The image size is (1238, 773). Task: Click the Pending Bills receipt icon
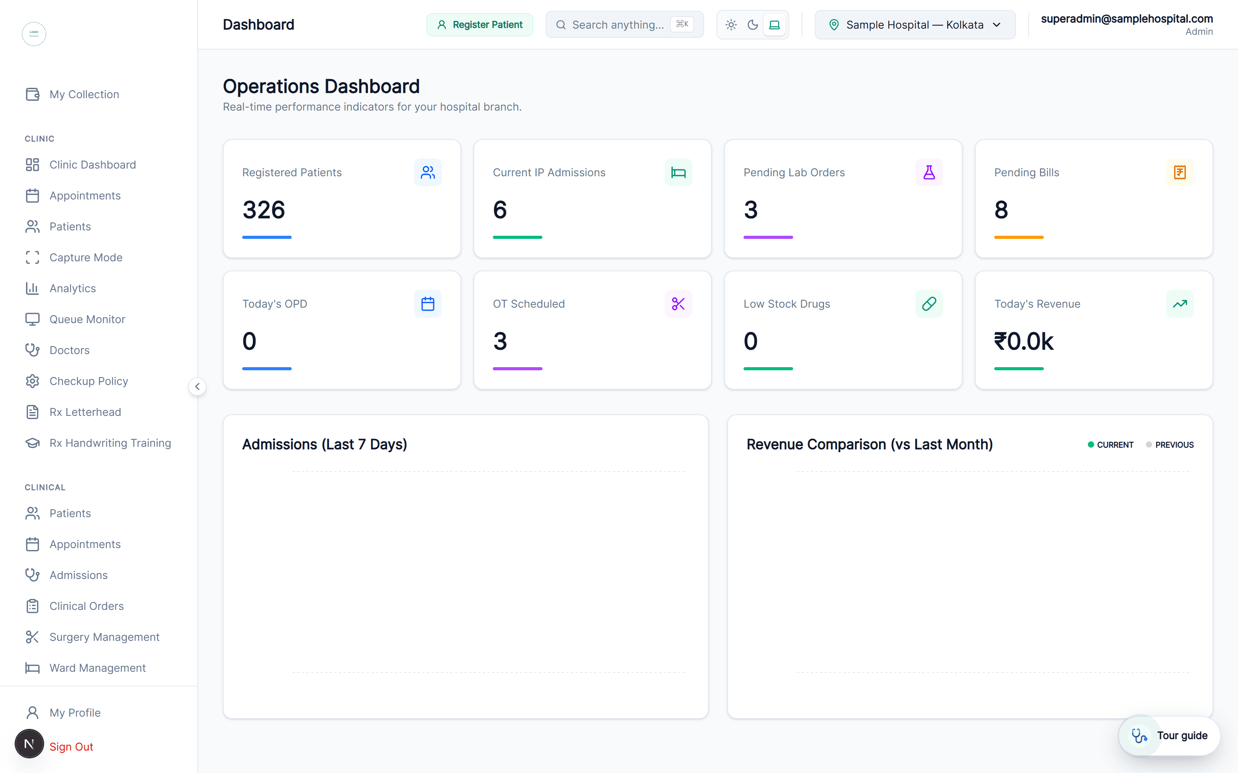[1180, 172]
